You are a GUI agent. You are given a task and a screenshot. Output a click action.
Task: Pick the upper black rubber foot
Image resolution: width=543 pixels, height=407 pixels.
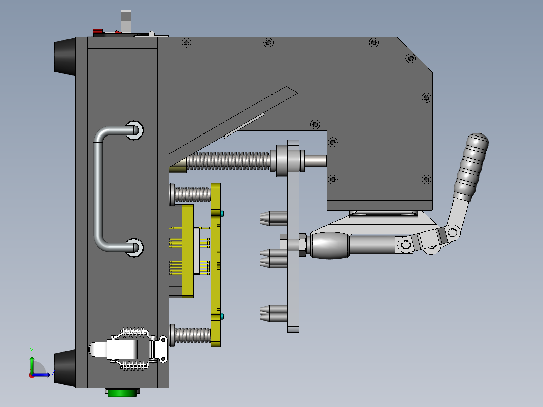pos(65,56)
